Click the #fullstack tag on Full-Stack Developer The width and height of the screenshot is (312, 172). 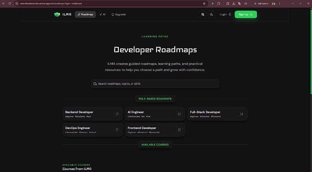click(x=205, y=117)
